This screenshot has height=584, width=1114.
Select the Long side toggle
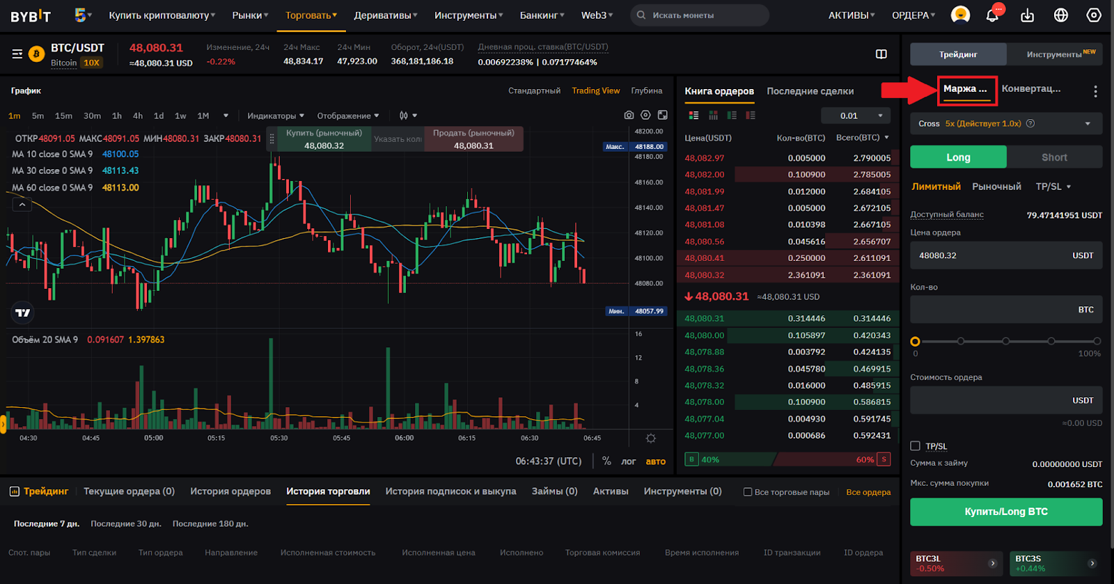pos(958,157)
